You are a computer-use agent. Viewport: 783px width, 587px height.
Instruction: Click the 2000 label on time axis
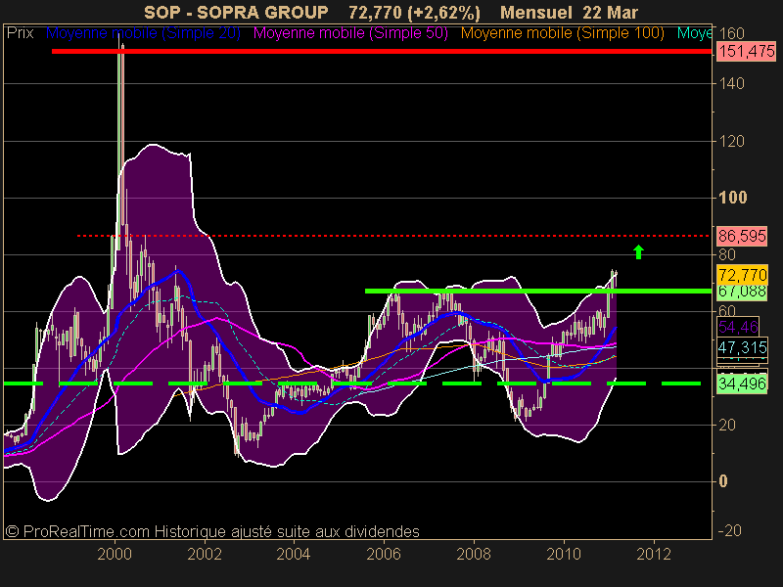click(x=115, y=554)
